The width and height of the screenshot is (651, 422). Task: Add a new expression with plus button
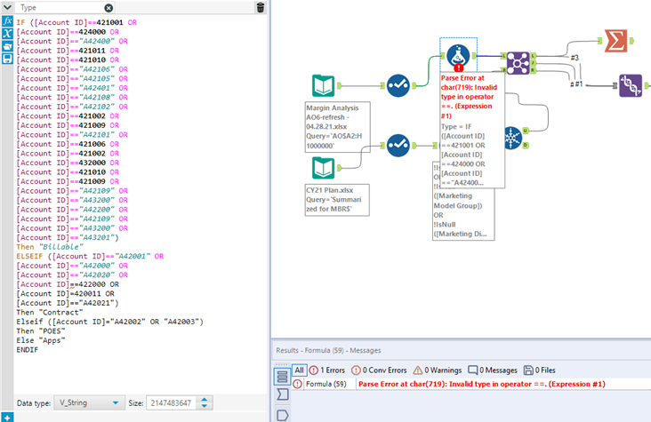point(7,417)
